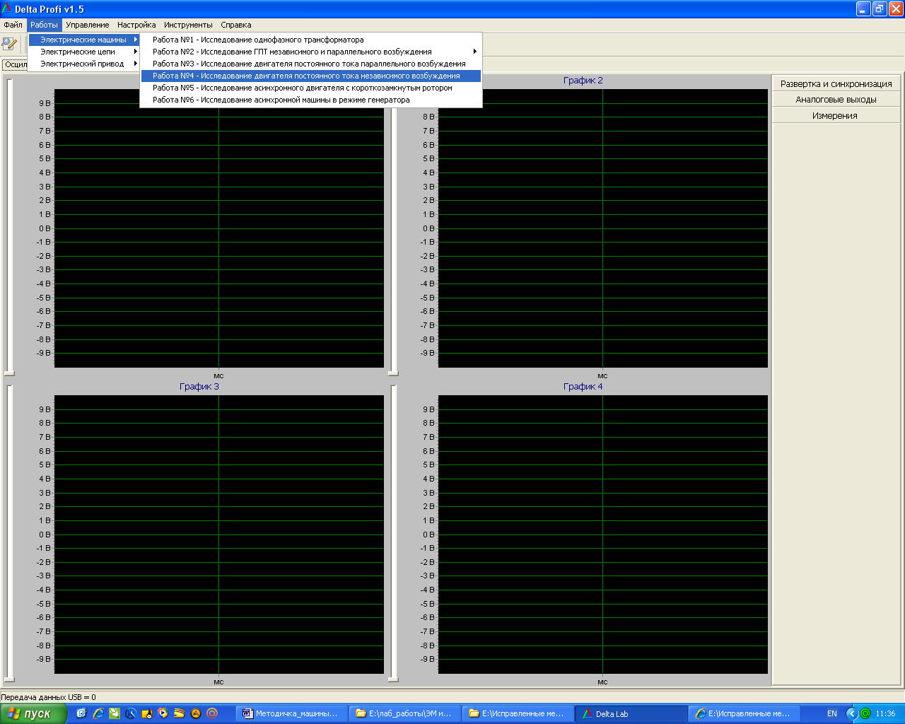The width and height of the screenshot is (905, 724).
Task: Switch to E:\лаб_работы folder taskbar window
Action: (405, 713)
